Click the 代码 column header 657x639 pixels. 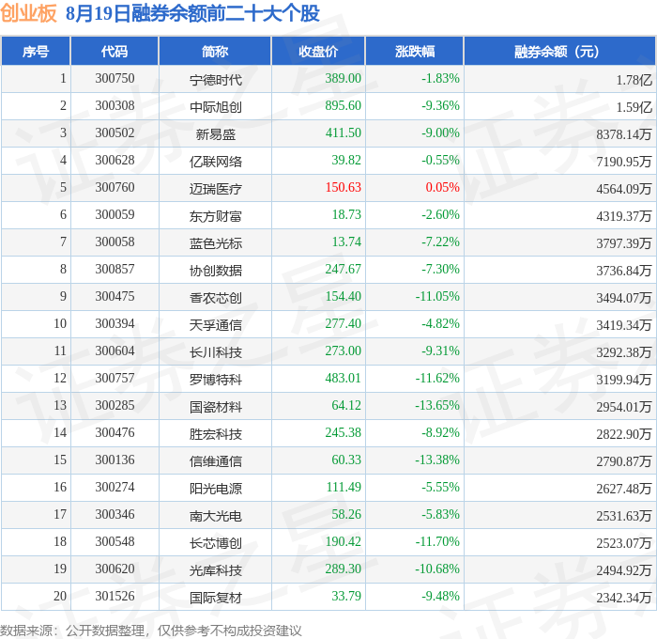pos(115,51)
